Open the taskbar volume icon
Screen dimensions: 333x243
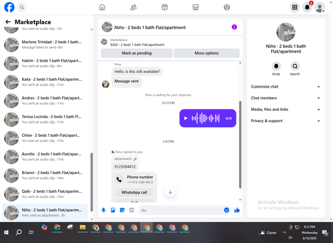coord(290,238)
